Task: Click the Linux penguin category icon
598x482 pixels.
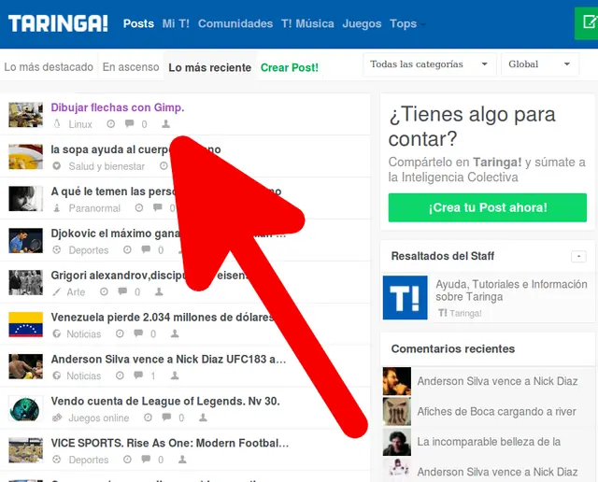Action: (x=57, y=124)
